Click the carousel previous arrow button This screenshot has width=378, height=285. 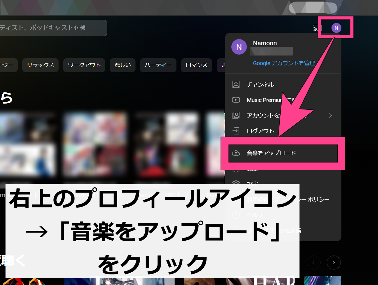[314, 262]
